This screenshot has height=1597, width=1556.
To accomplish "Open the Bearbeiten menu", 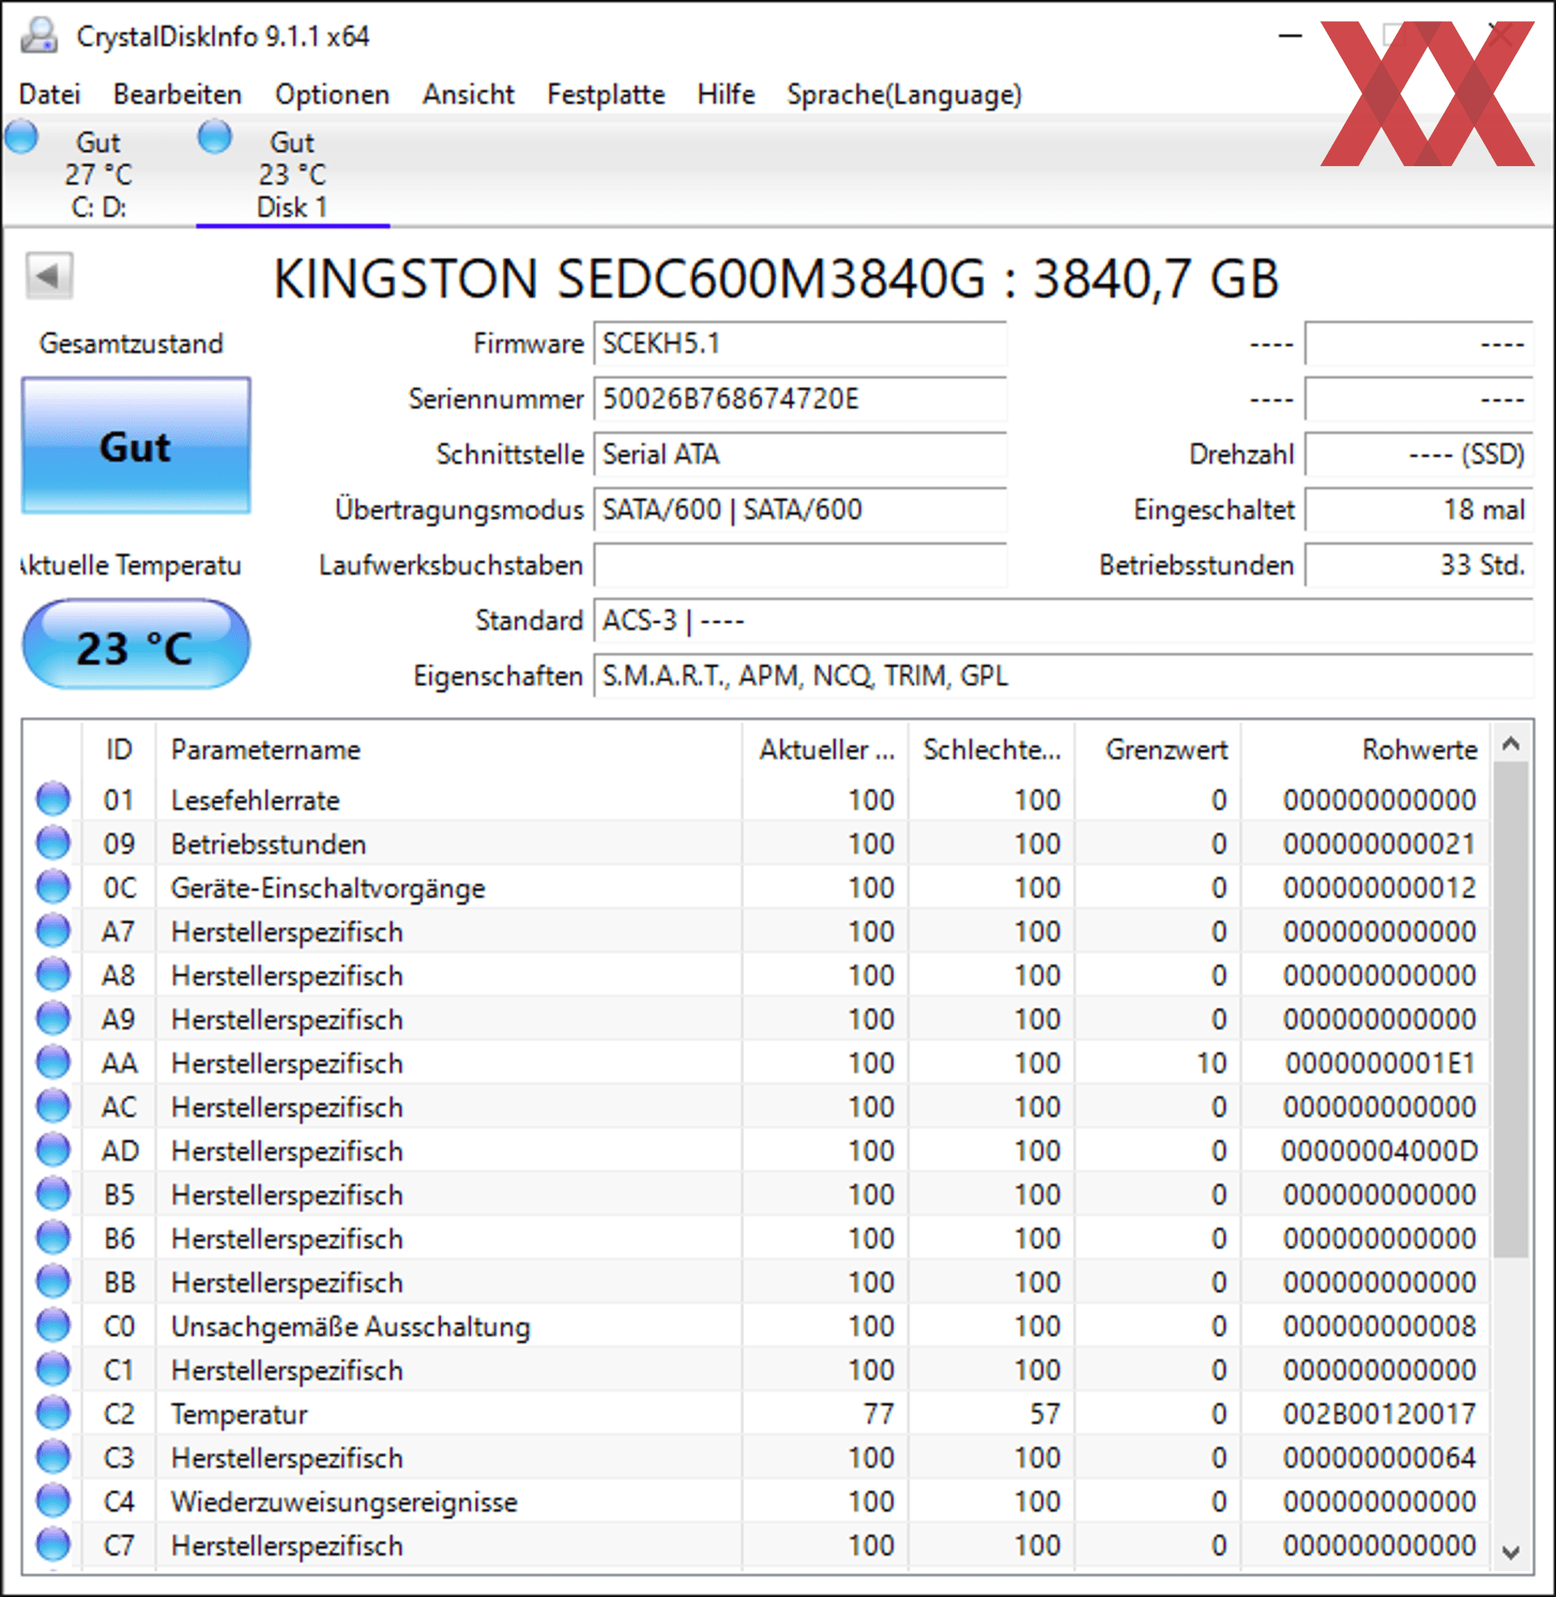I will coord(177,95).
